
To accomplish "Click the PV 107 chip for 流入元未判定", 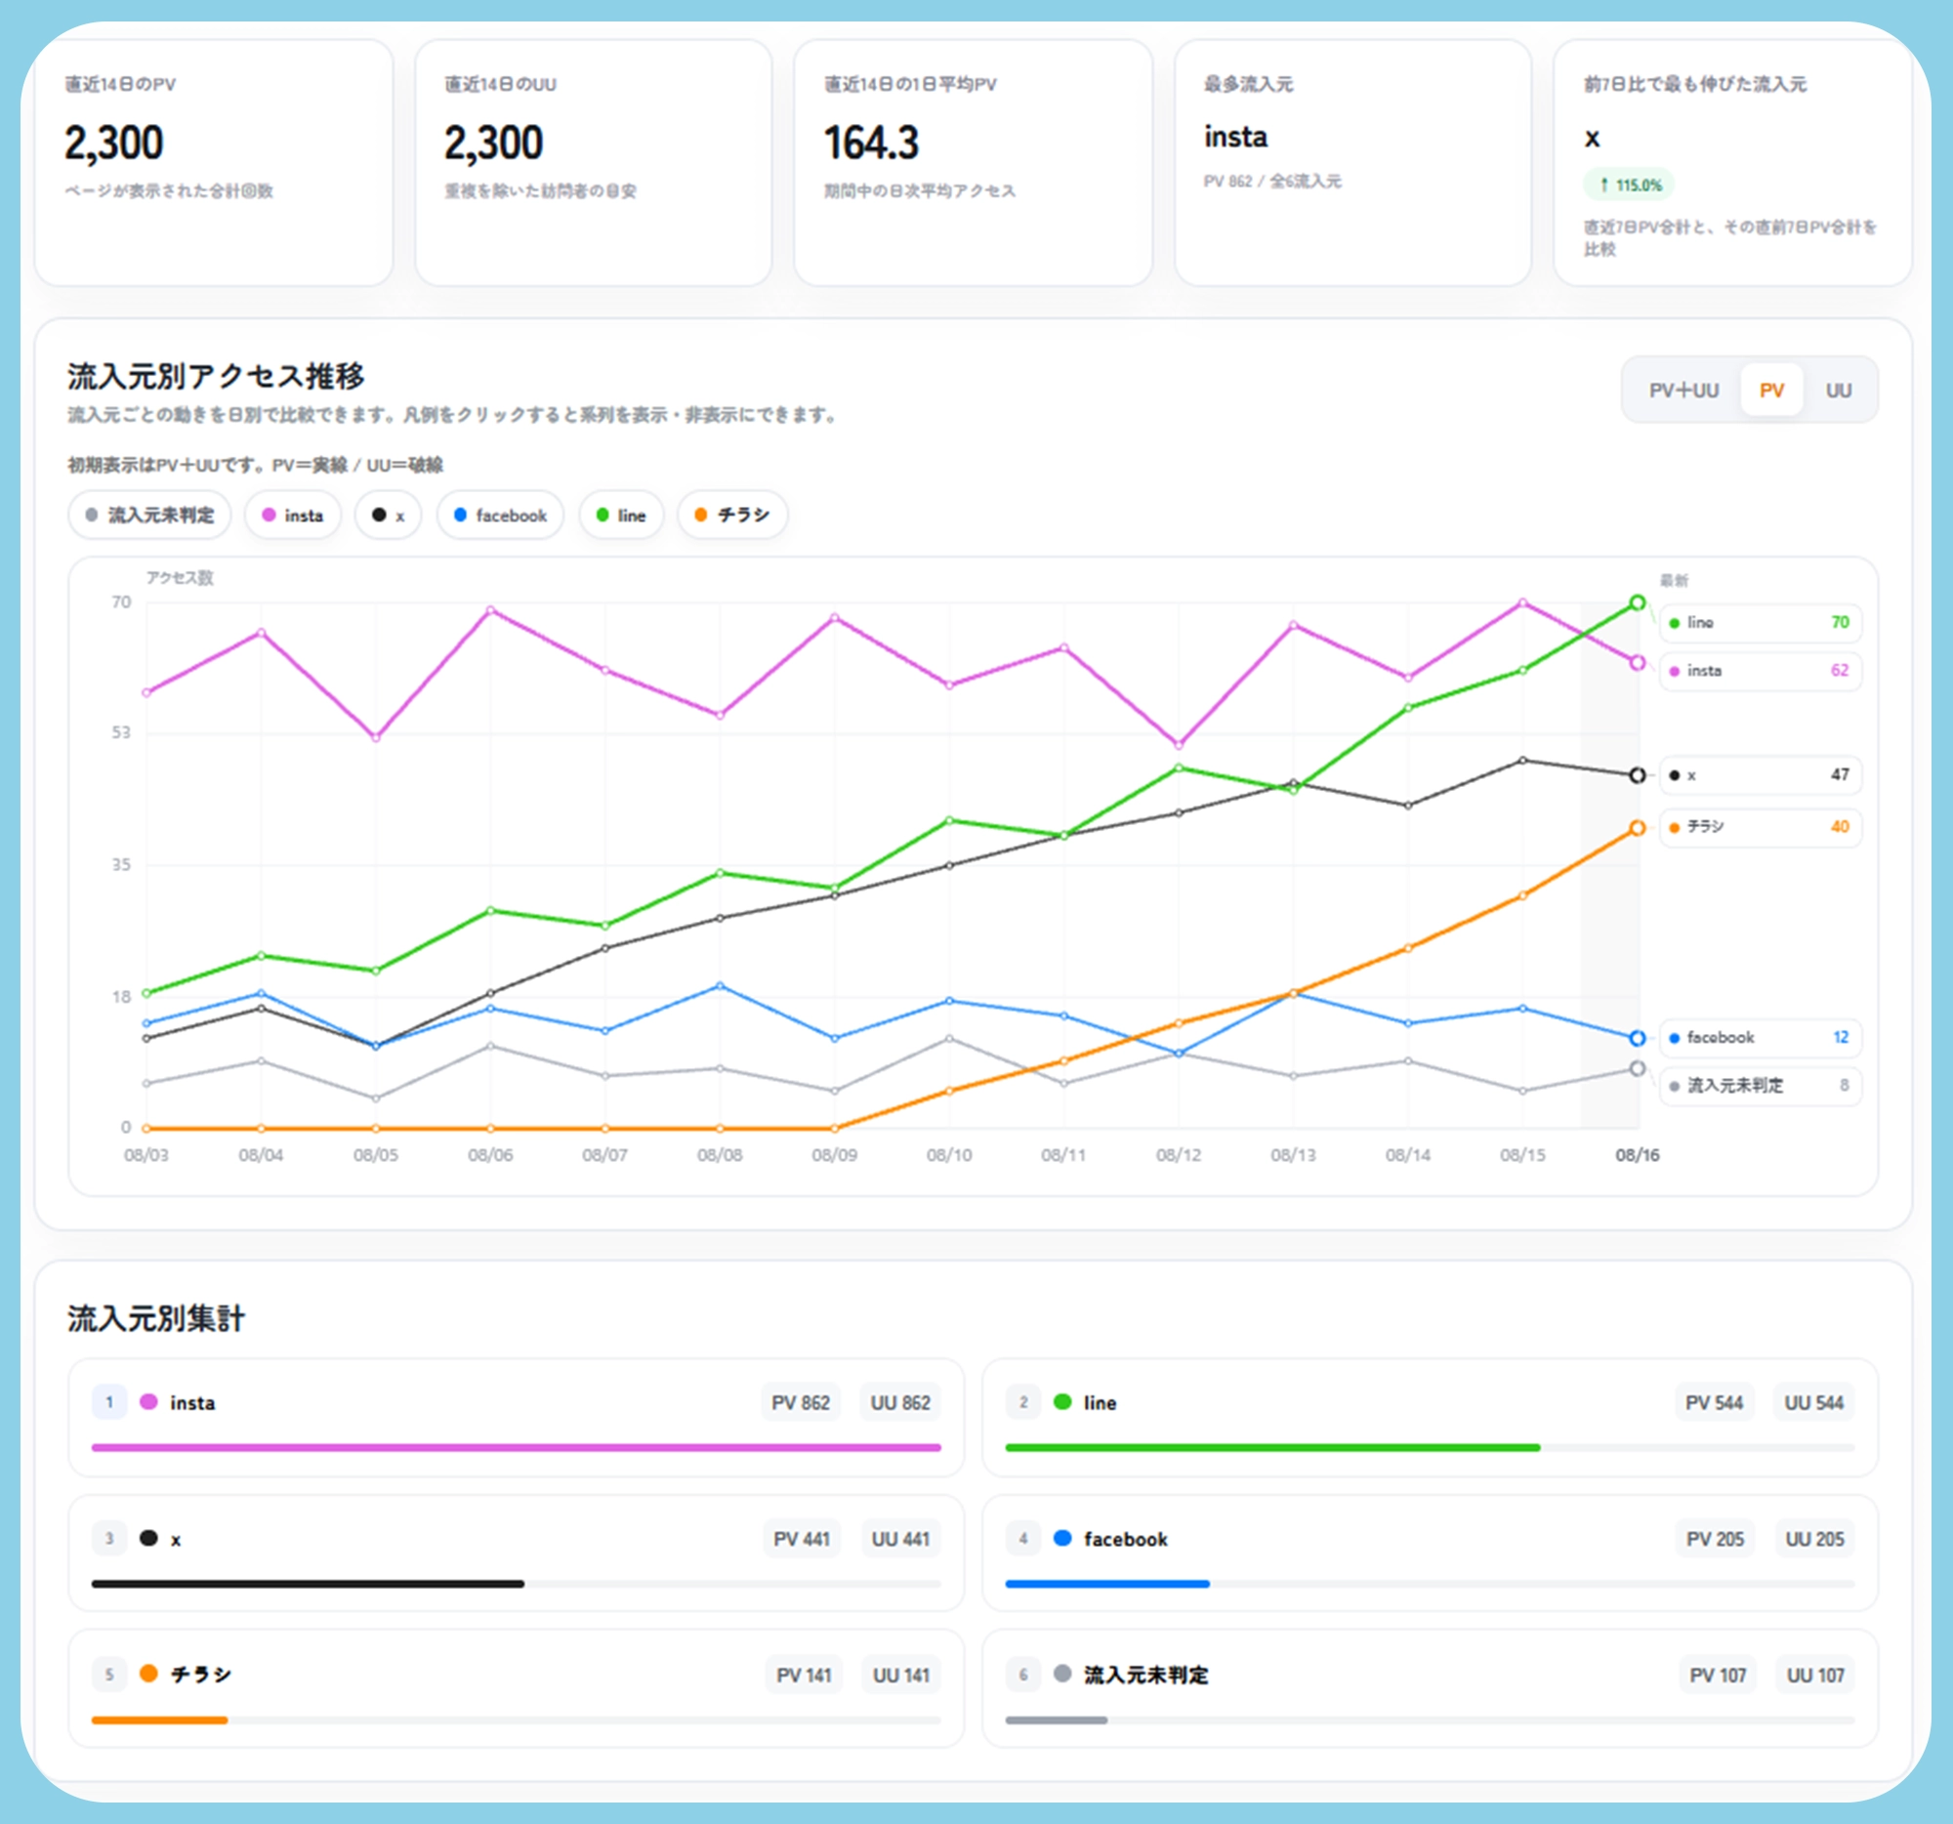I will click(1719, 1675).
